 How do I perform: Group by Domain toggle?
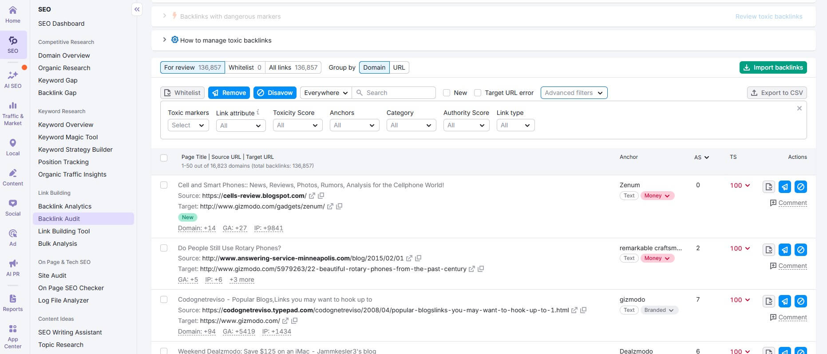point(374,67)
